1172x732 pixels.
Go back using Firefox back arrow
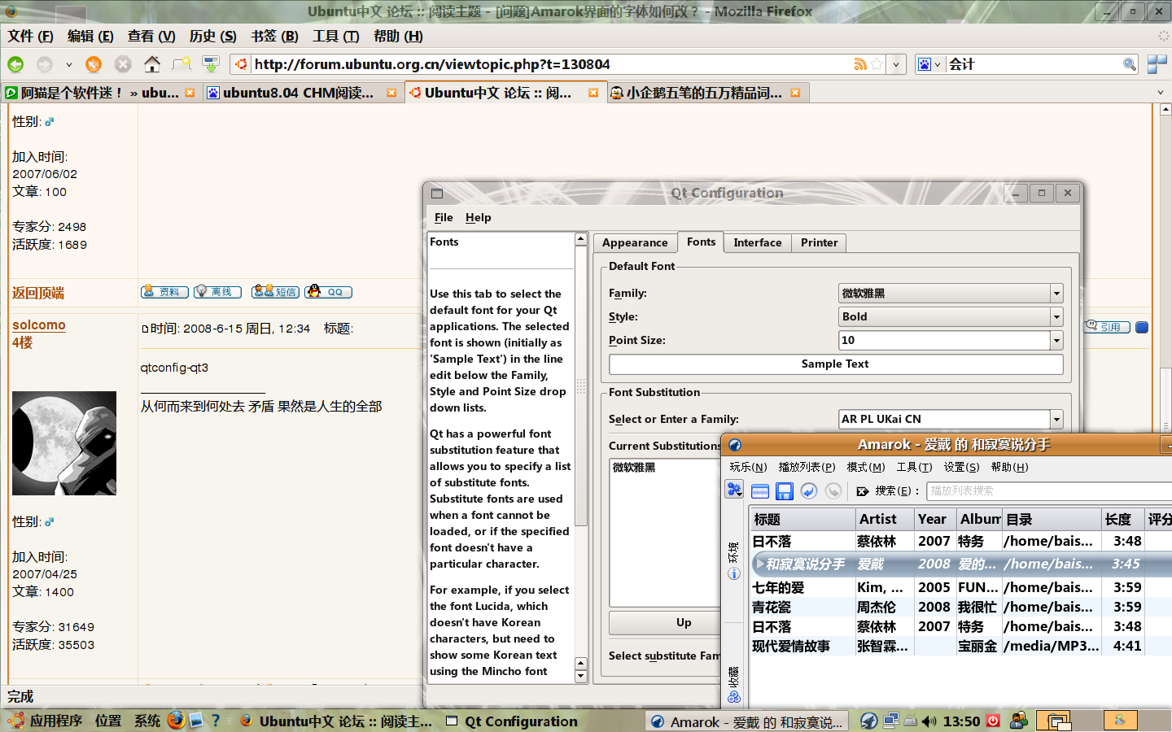[x=15, y=64]
